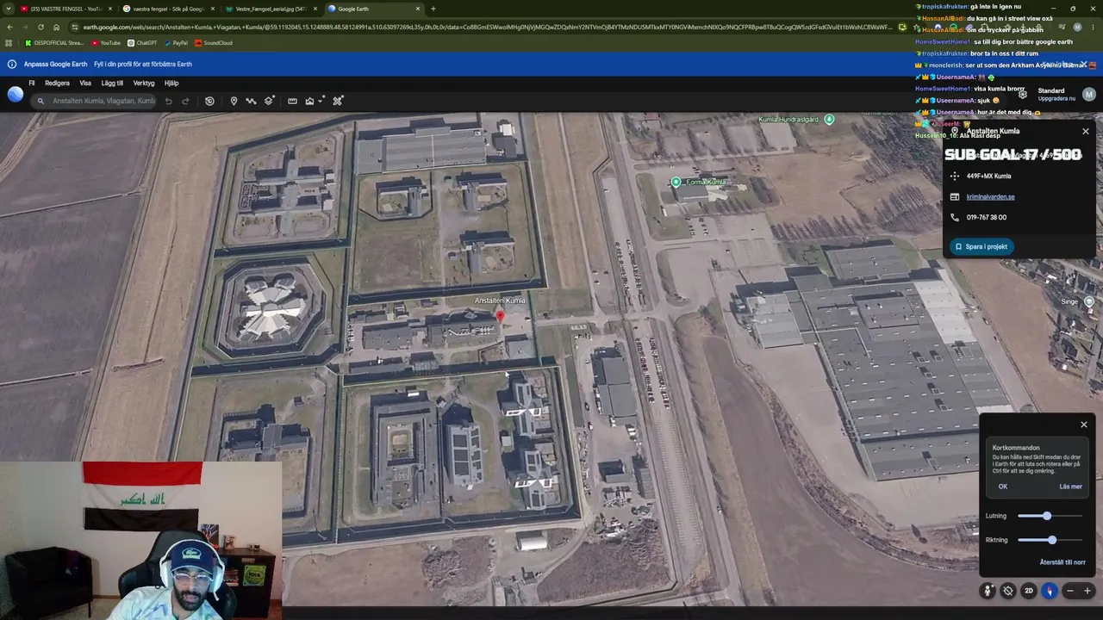This screenshot has height=620, width=1103.
Task: Redo the action in Earth toolbar
Action: pos(185,101)
